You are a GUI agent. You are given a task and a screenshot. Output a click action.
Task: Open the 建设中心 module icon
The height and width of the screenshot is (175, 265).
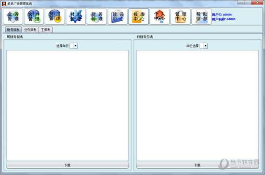(x=118, y=16)
